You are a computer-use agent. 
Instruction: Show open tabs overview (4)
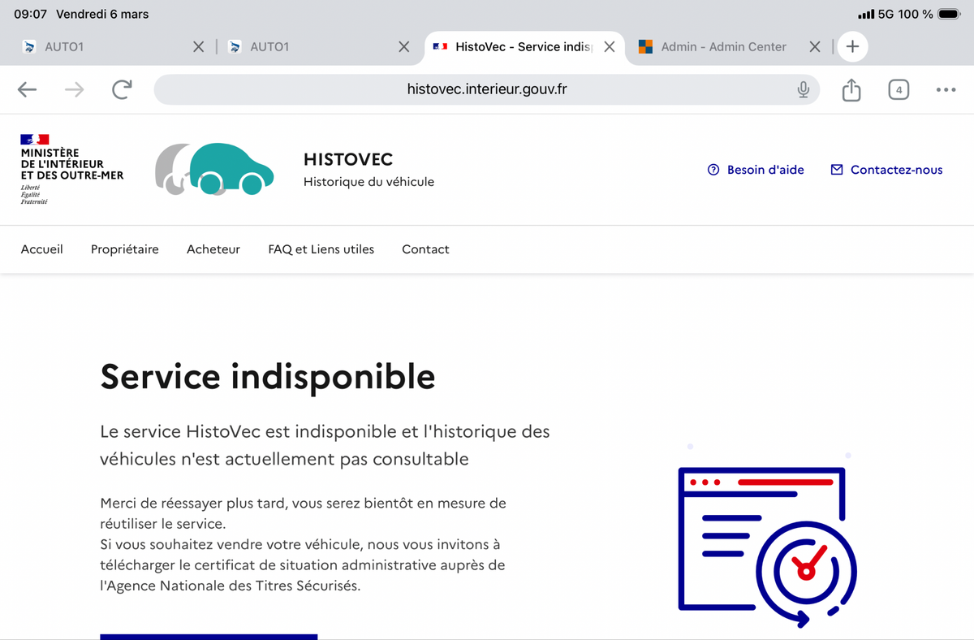click(898, 89)
